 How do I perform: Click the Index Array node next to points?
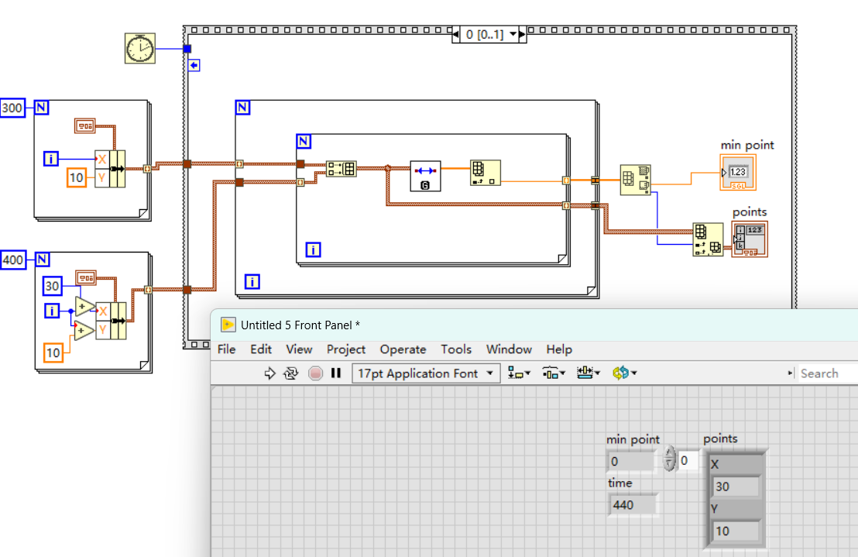[708, 239]
